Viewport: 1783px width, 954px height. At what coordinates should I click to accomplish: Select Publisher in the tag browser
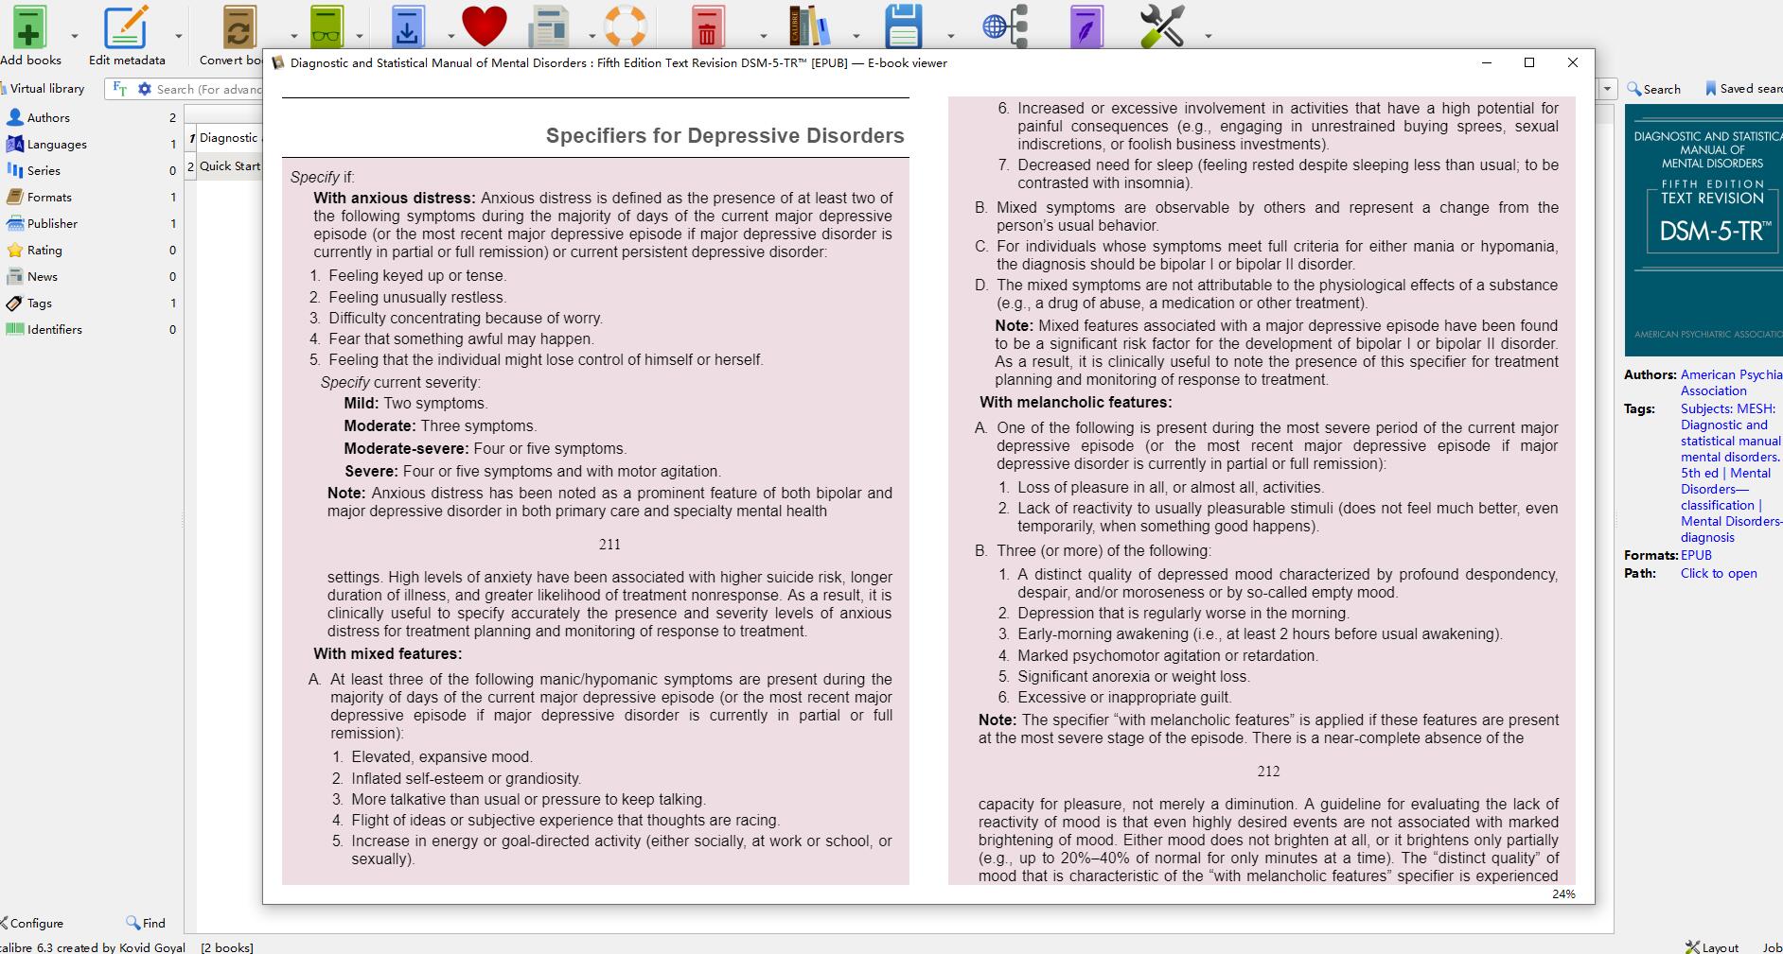pyautogui.click(x=52, y=224)
